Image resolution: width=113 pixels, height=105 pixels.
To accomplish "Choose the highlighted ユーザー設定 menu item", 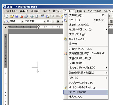I will (86, 92).
